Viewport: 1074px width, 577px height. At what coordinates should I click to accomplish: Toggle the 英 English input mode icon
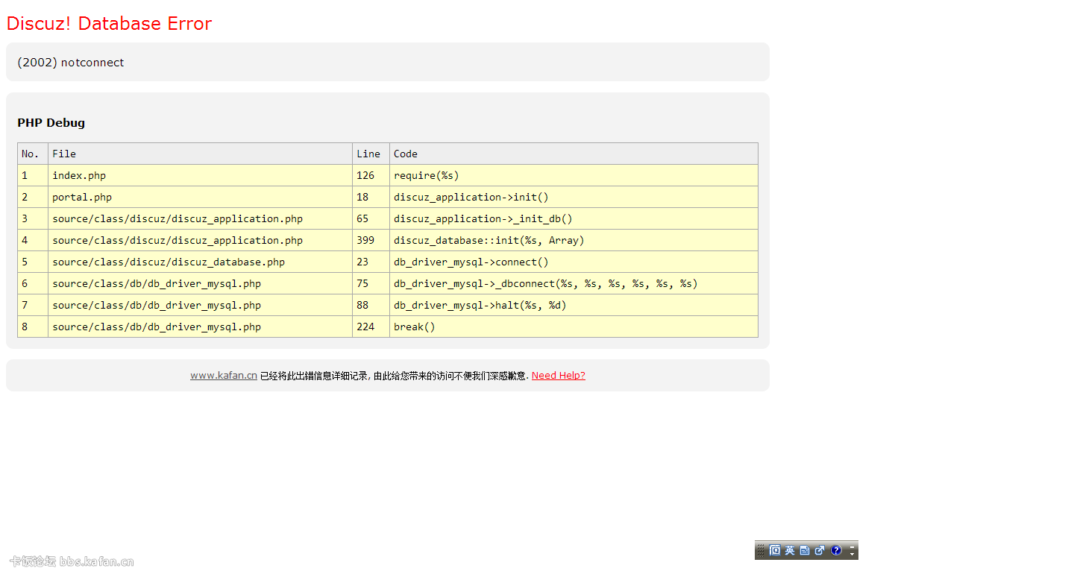coord(790,550)
